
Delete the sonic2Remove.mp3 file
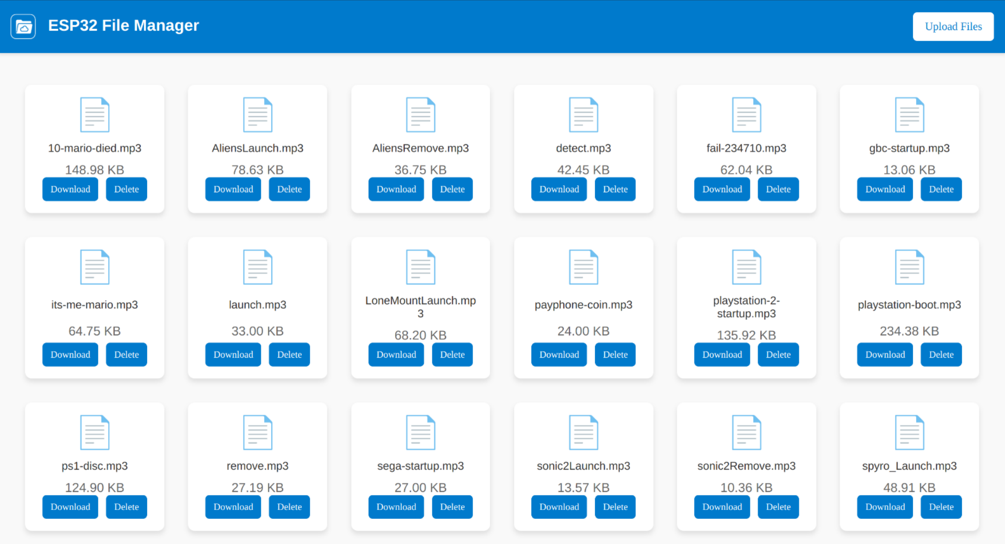[778, 507]
